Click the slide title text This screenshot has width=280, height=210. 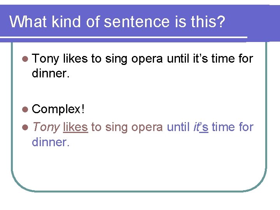click(x=117, y=22)
